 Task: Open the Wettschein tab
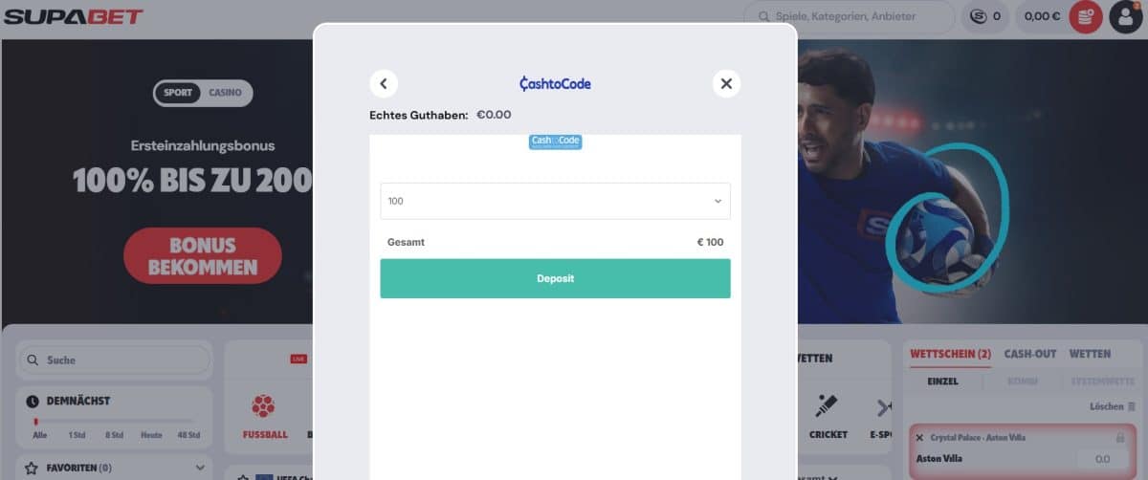click(x=950, y=354)
